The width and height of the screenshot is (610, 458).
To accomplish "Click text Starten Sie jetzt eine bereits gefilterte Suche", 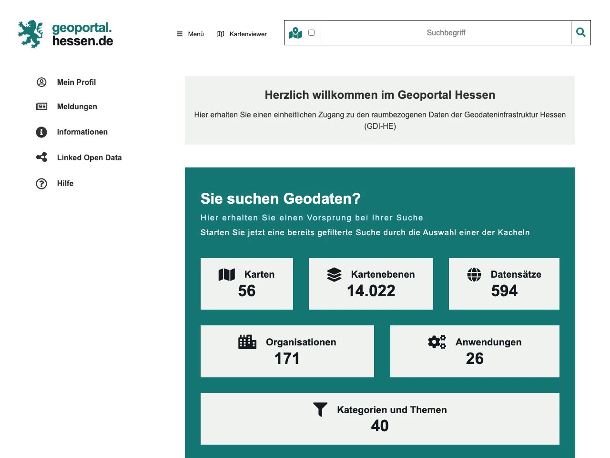I will [x=365, y=232].
